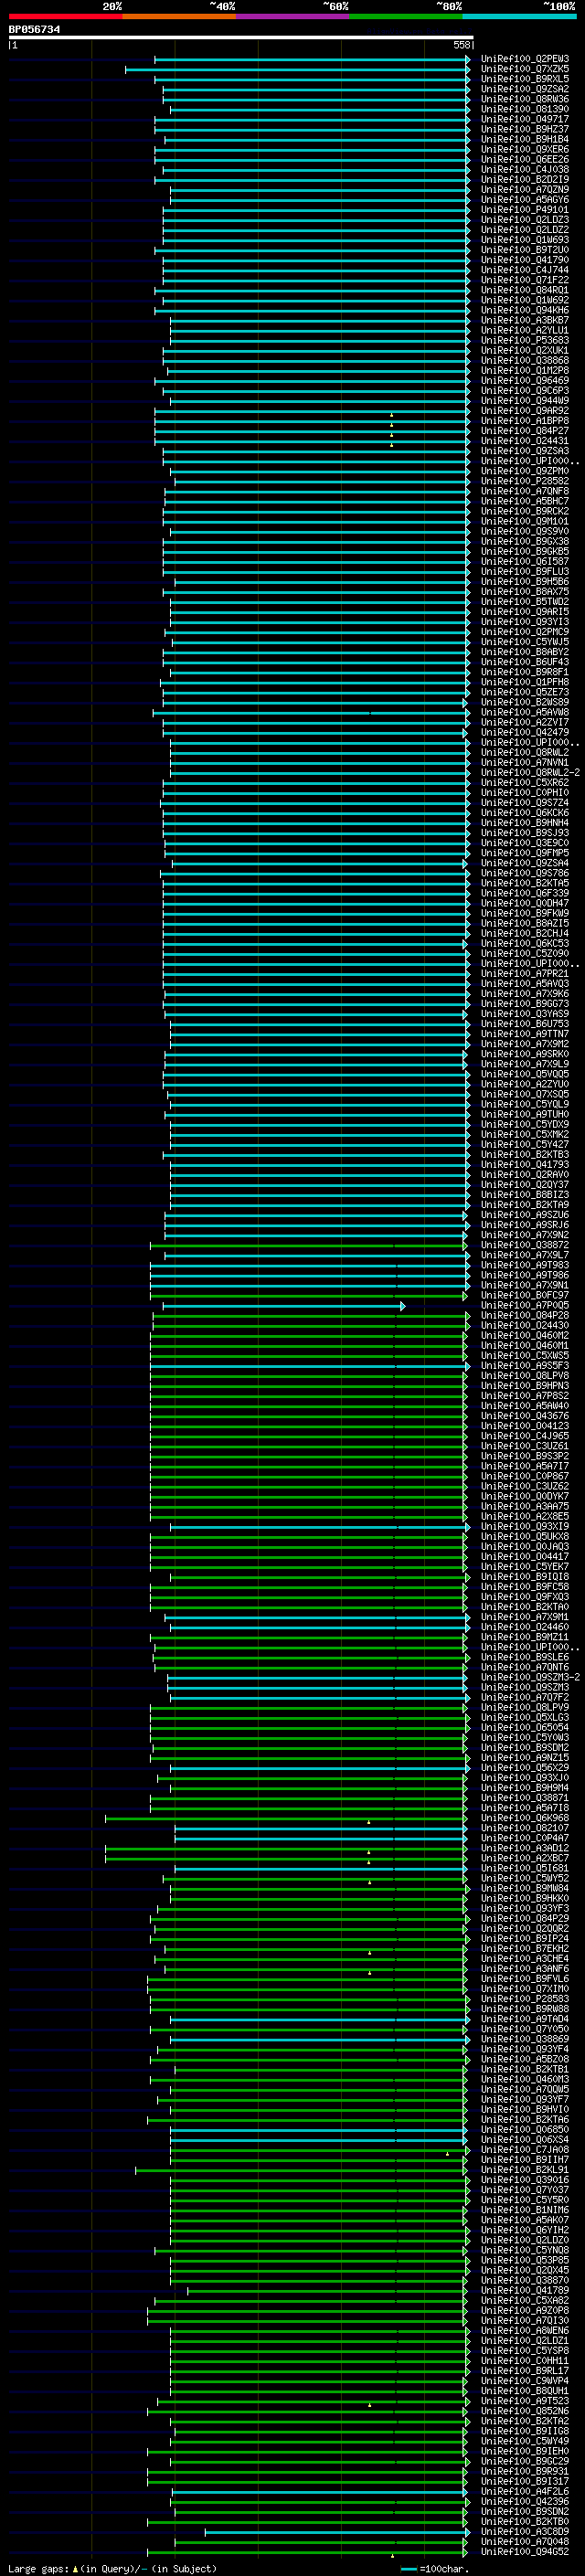Click the cyan alignment bar of A3C8D9

336,2532
